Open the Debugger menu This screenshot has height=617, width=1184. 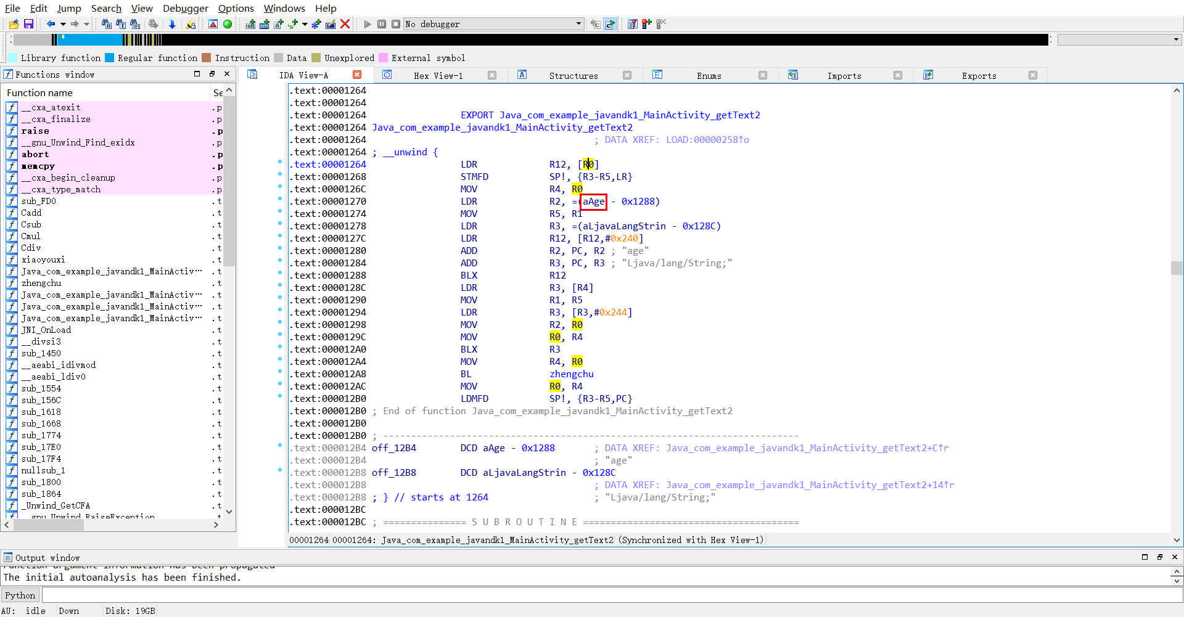point(185,8)
